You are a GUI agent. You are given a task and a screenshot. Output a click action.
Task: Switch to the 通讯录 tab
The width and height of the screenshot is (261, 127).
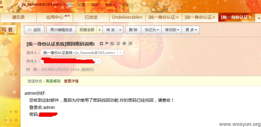point(18,17)
